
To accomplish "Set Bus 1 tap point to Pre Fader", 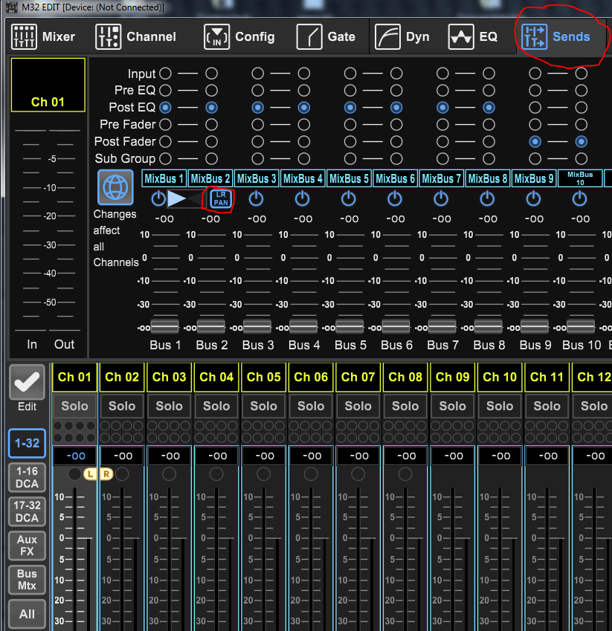I will click(x=166, y=125).
